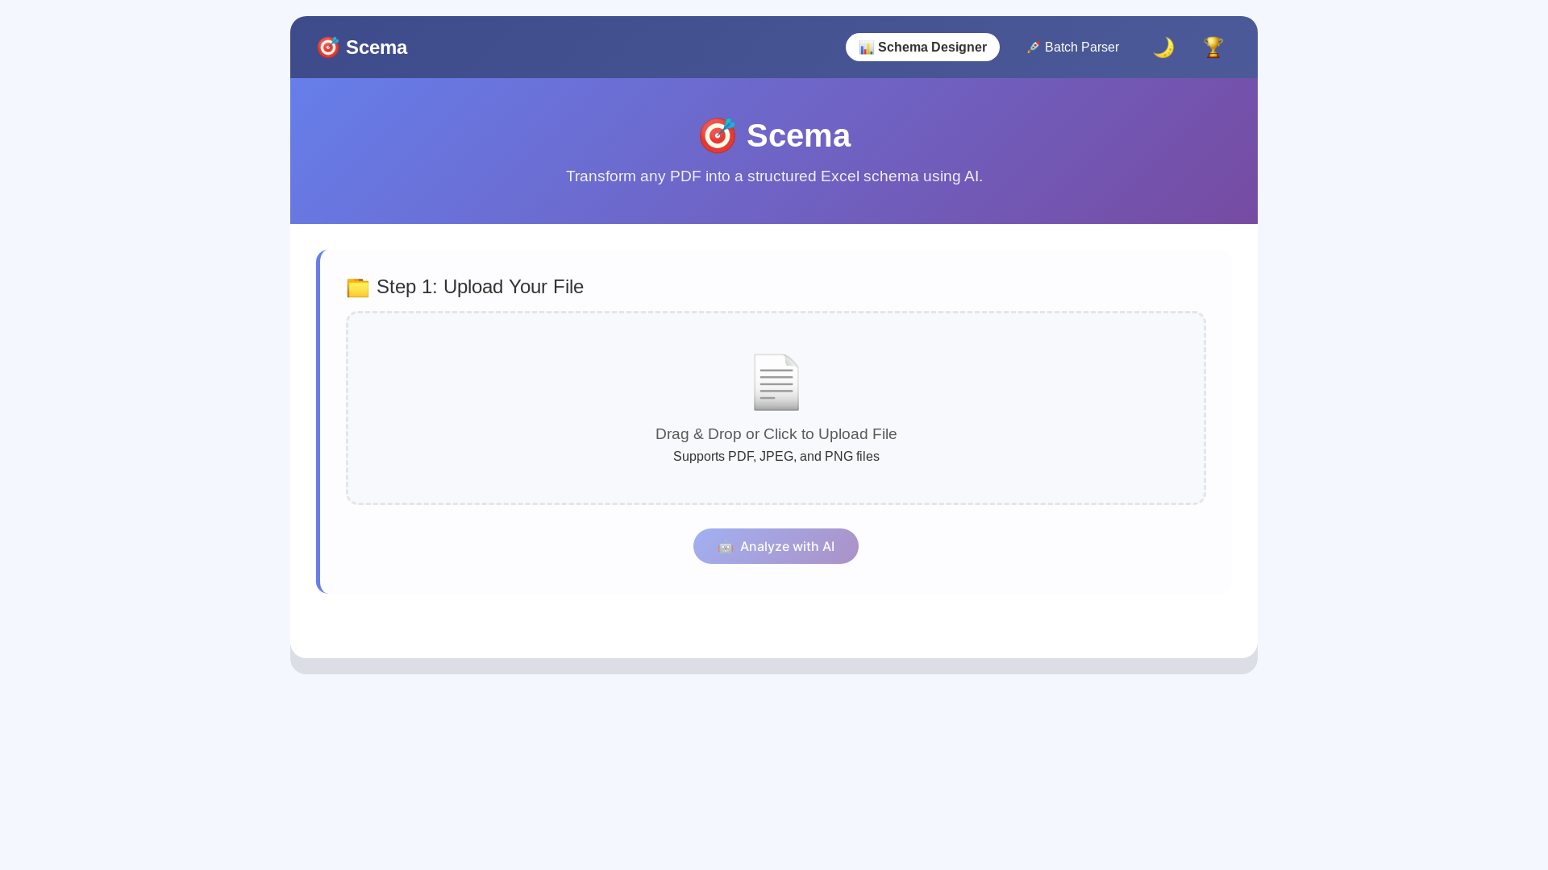Click the Scema brand name in navbar
The height and width of the screenshot is (870, 1548).
[x=377, y=48]
